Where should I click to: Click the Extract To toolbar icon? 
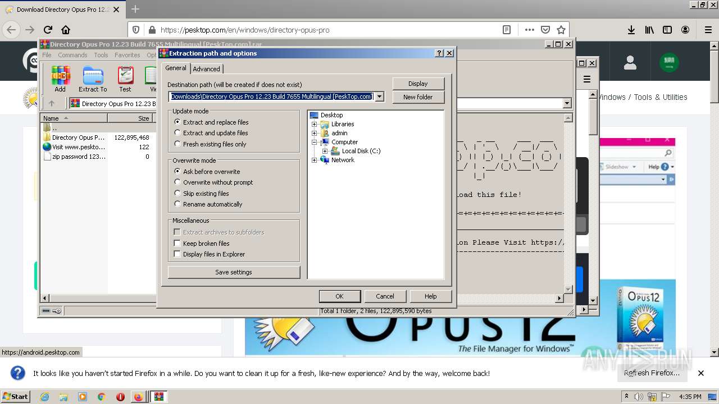[x=93, y=79]
